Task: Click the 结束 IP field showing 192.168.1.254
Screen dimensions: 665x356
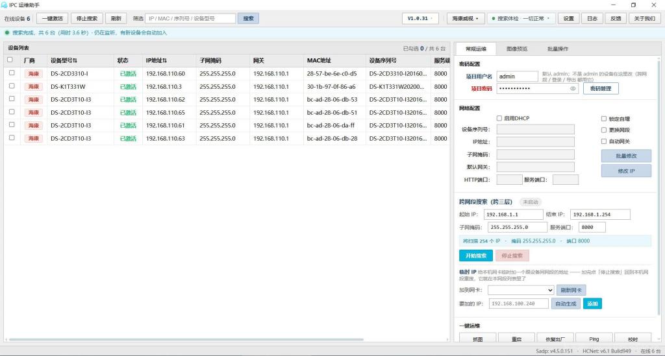Action: pyautogui.click(x=600, y=215)
